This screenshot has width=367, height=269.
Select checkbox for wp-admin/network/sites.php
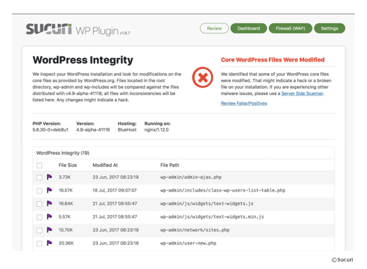coord(39,230)
